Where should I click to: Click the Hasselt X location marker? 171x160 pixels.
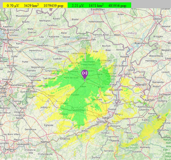[85, 80]
